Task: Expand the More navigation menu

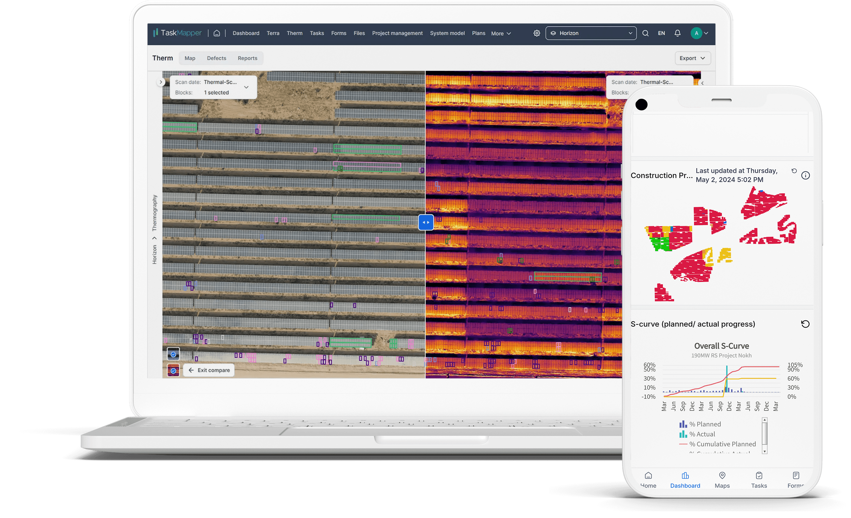Action: pos(500,34)
